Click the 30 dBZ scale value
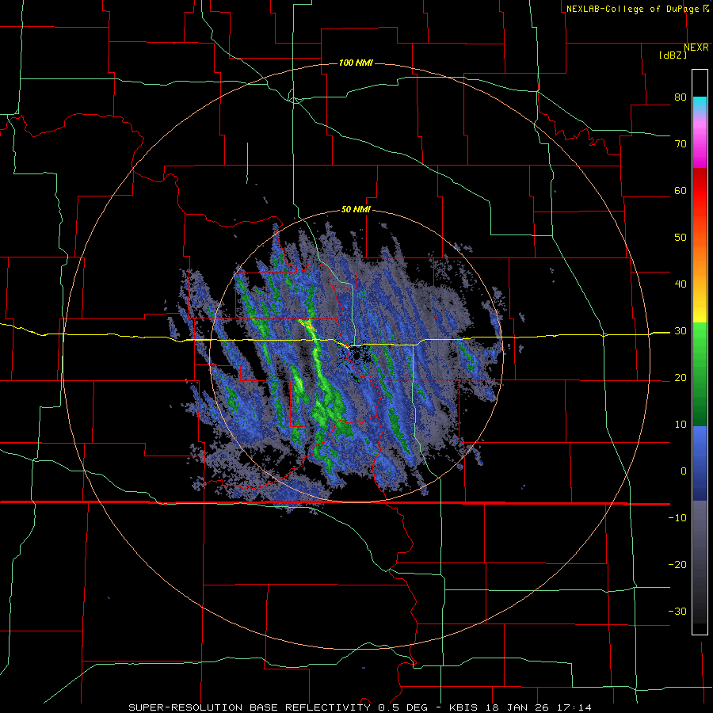713x713 pixels. pos(681,331)
